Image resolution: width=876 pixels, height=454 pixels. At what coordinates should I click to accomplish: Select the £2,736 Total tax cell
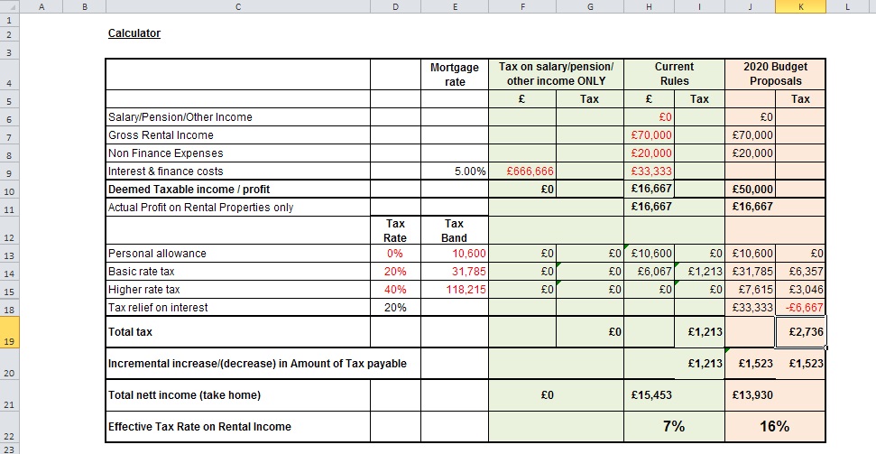(800, 331)
